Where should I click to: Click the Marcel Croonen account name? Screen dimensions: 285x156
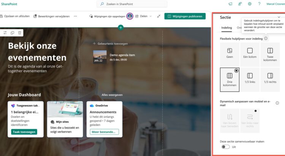click(275, 4)
